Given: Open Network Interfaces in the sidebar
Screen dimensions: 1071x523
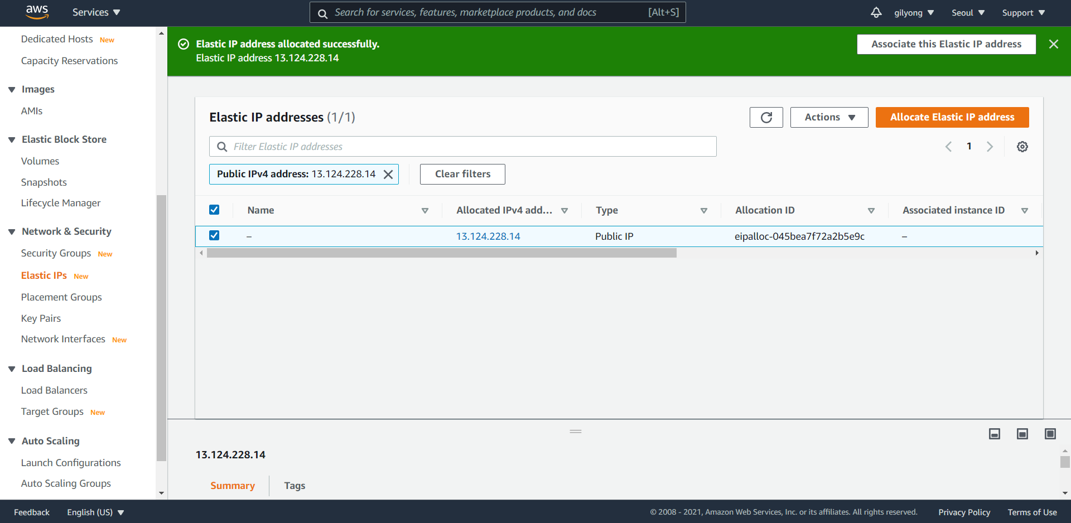Looking at the screenshot, I should [63, 339].
